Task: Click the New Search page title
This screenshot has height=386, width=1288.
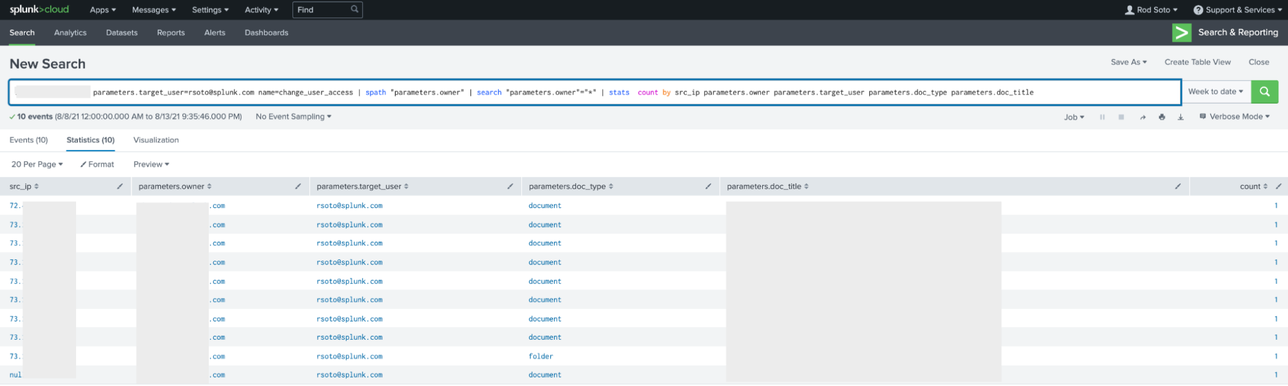Action: pos(48,64)
